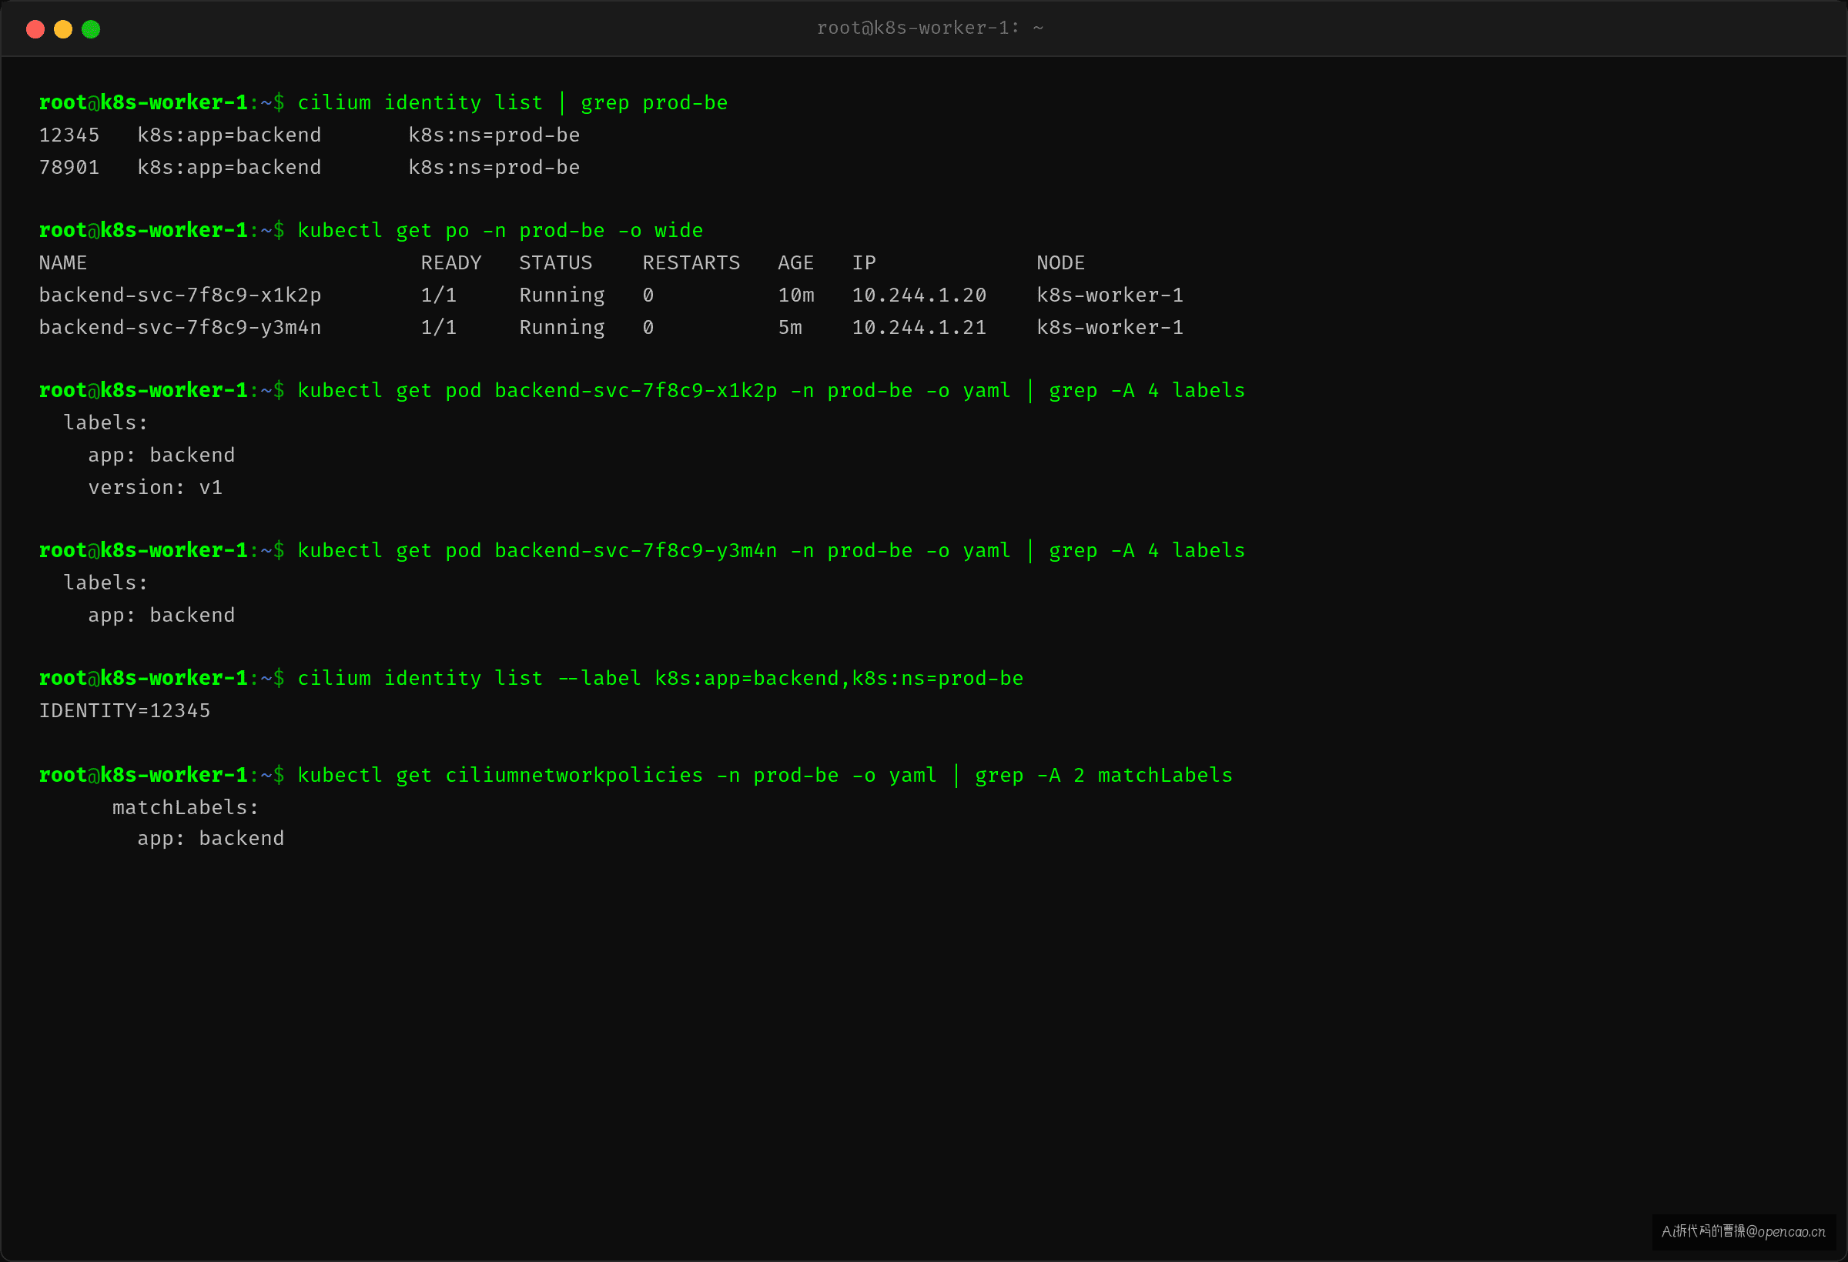Click the red close window button
The height and width of the screenshot is (1262, 1848).
[35, 29]
